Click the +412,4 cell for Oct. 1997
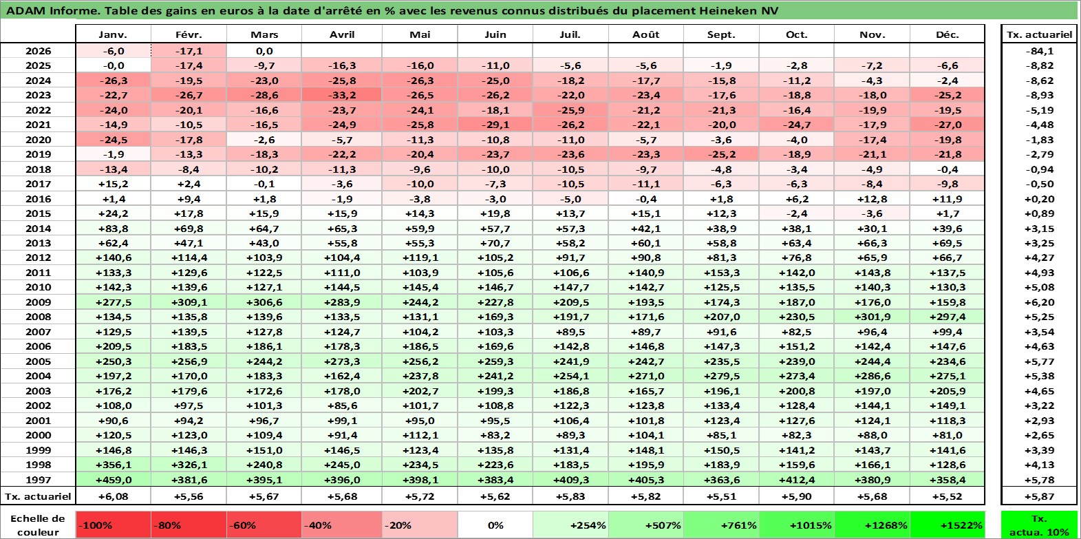 click(x=797, y=480)
